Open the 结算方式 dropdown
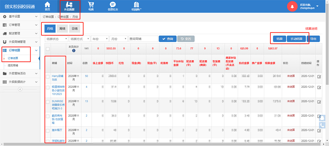Viewport: 329px width, 146px height. tap(79, 39)
